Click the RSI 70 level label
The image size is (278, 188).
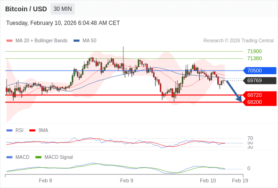pos(250,138)
